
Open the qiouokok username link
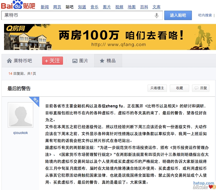tap(21, 133)
